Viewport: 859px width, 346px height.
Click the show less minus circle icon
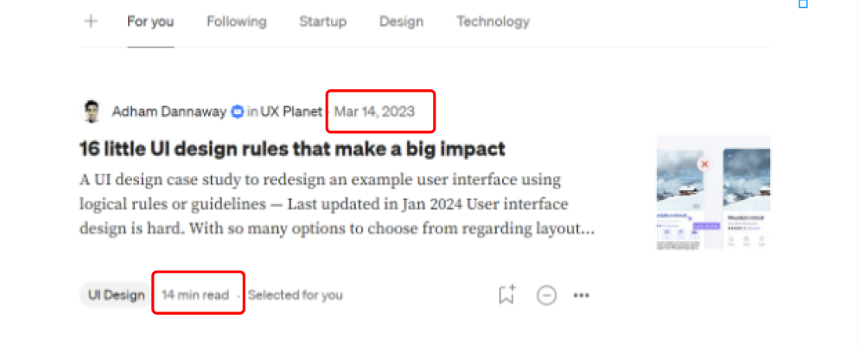(x=546, y=295)
